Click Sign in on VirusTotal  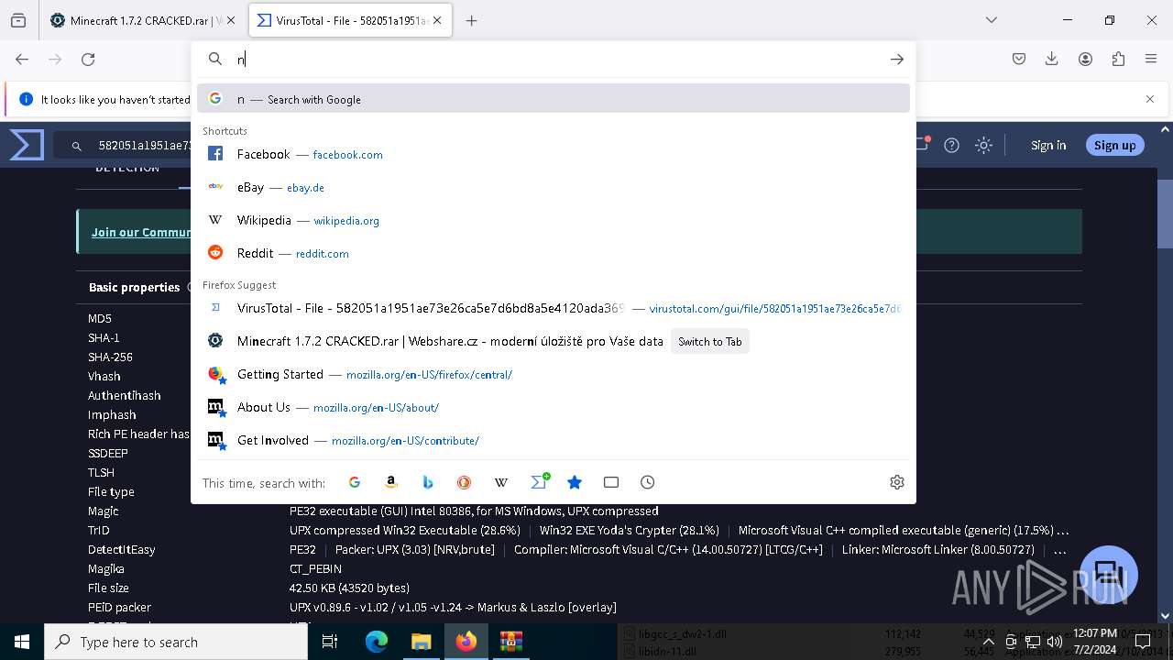pos(1048,145)
